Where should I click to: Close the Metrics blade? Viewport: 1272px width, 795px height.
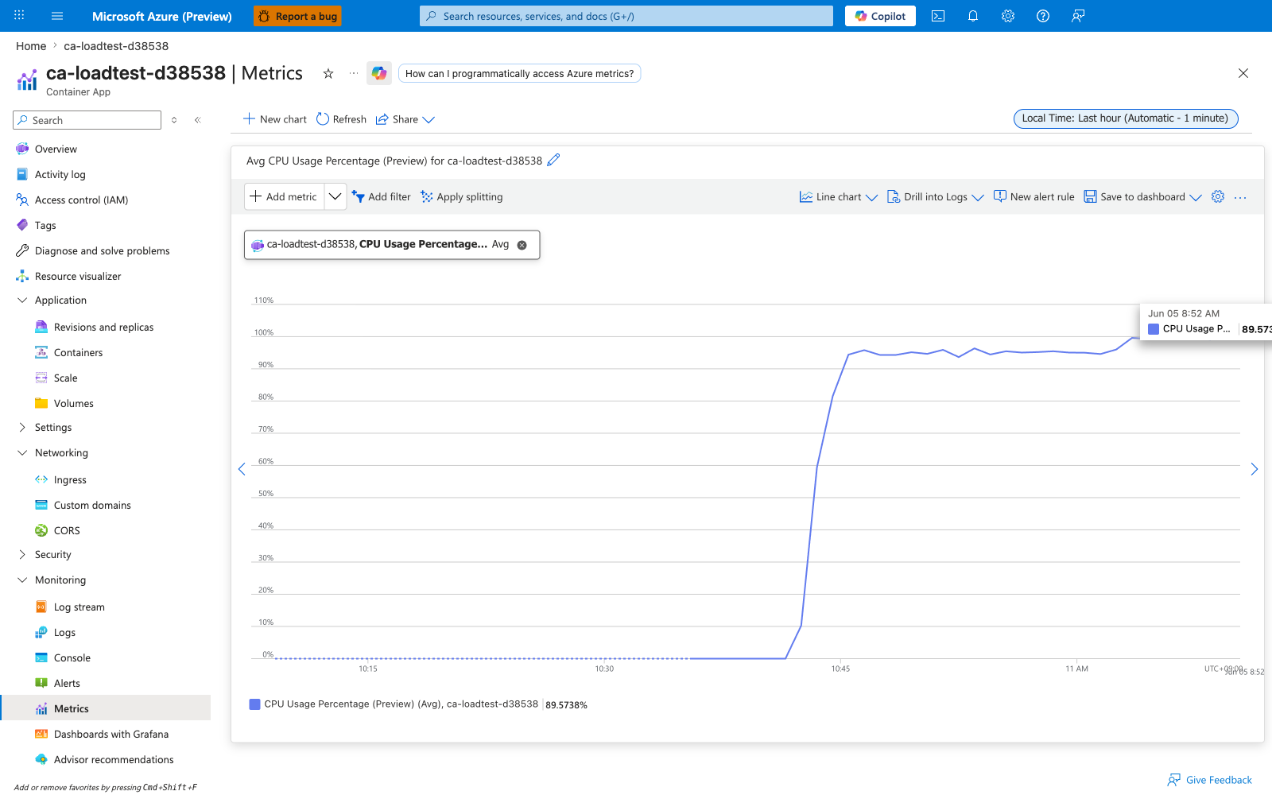(1243, 73)
